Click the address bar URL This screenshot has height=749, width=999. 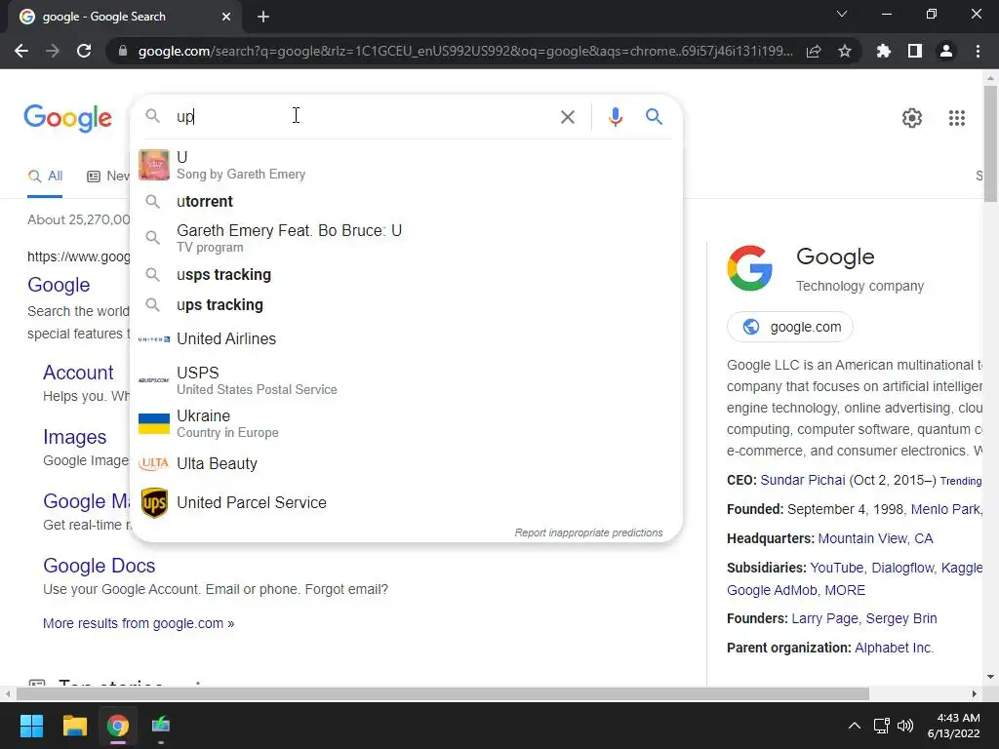pyautogui.click(x=465, y=51)
